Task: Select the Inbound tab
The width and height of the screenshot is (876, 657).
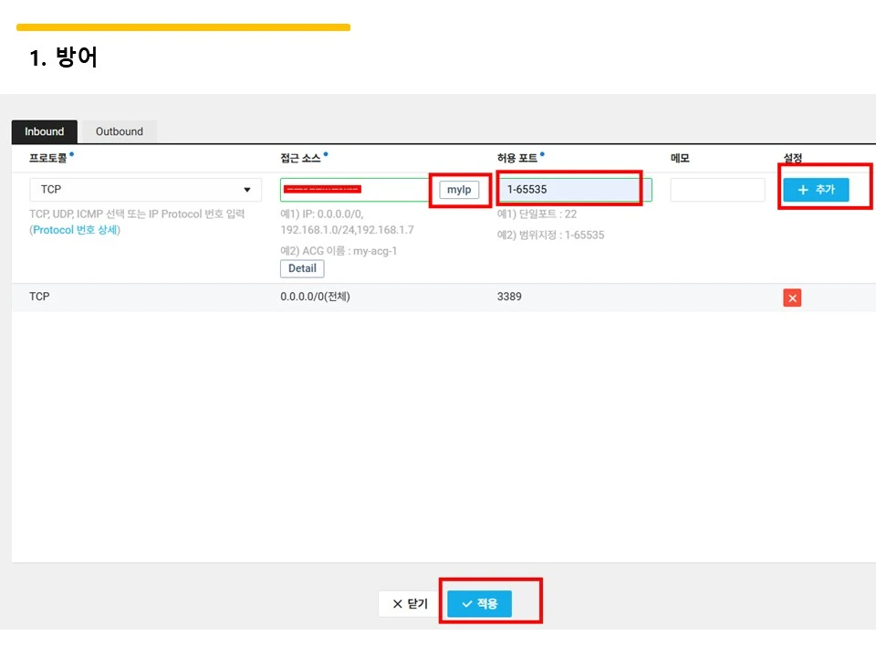Action: [44, 131]
